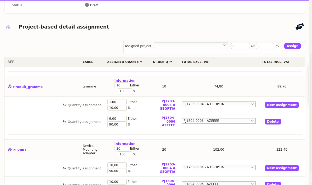
Task: Open the Produit_gramme product link
Action: [28, 87]
